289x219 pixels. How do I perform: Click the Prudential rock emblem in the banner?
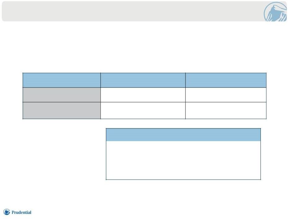(275, 11)
